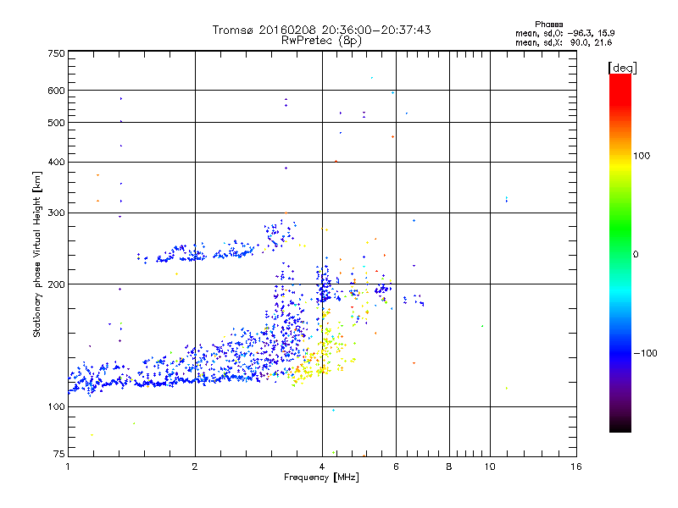Click the '[deg]' colorbar unit label
The image size is (678, 508).
point(622,68)
